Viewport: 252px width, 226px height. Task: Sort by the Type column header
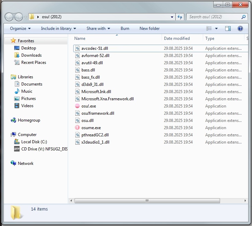pos(223,38)
